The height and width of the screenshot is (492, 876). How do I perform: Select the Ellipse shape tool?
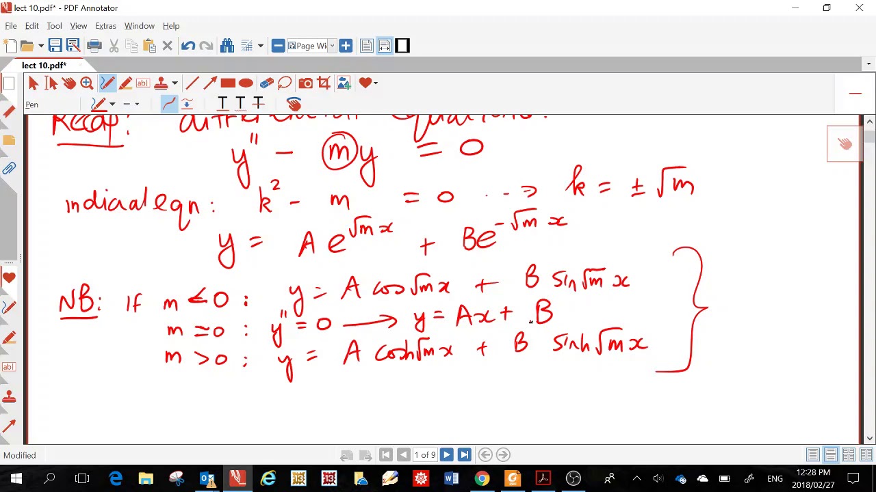pyautogui.click(x=246, y=83)
